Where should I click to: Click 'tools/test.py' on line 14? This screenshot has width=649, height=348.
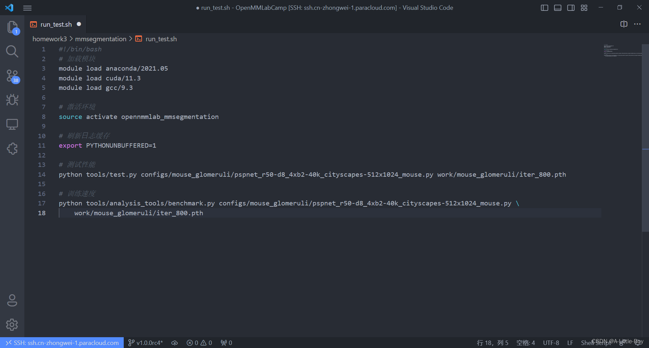[x=112, y=174]
